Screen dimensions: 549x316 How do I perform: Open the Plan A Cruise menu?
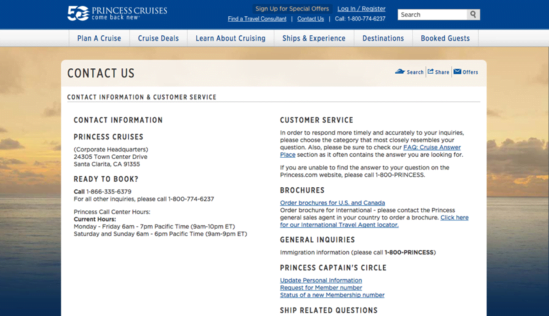click(x=99, y=38)
